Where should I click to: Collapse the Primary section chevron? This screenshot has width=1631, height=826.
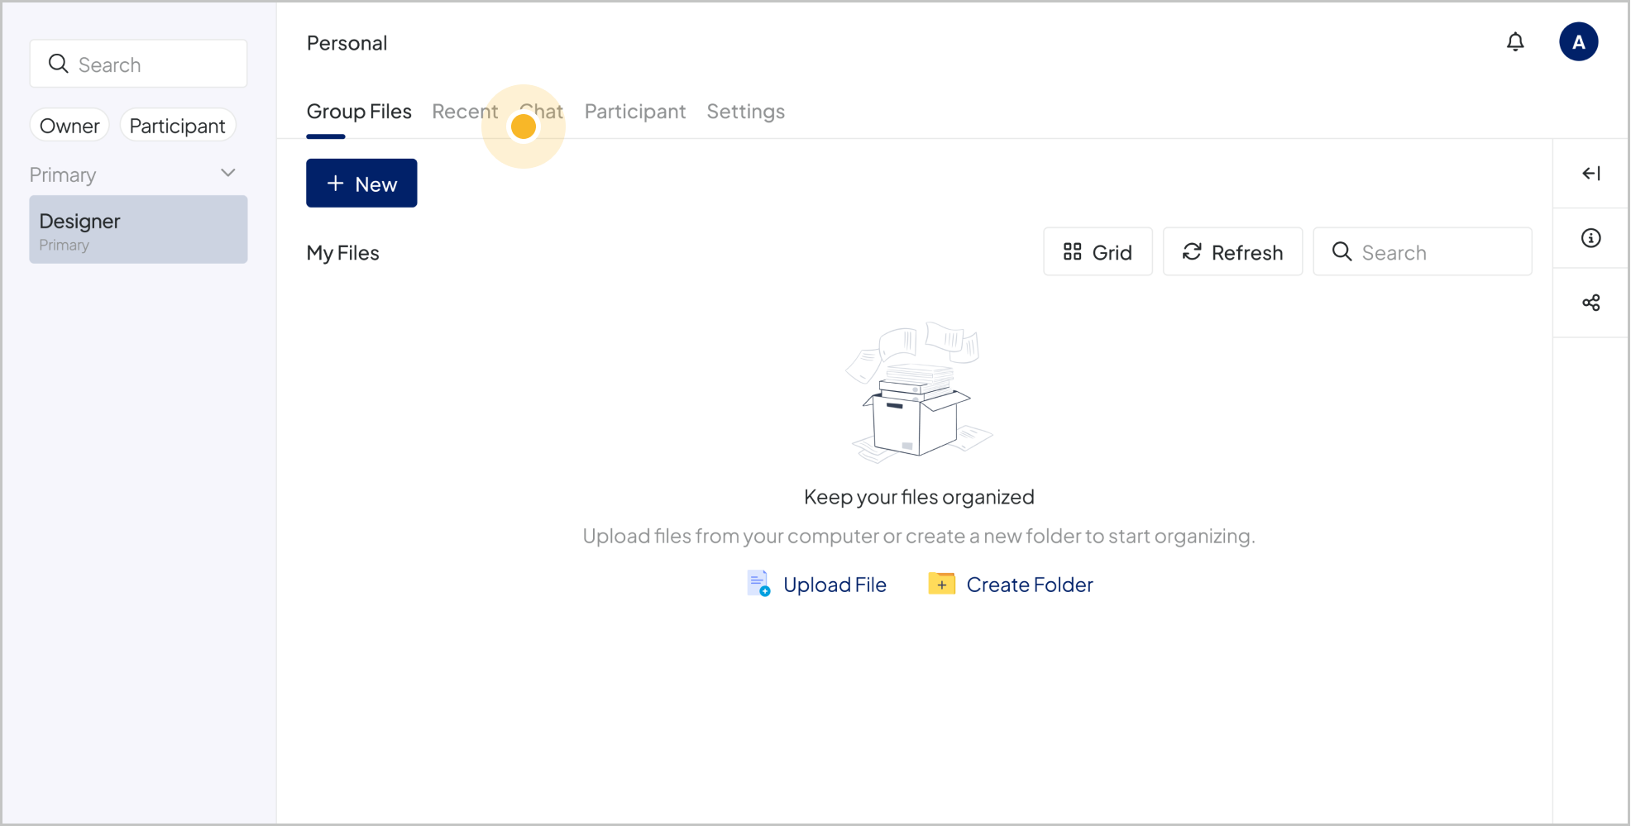click(228, 174)
